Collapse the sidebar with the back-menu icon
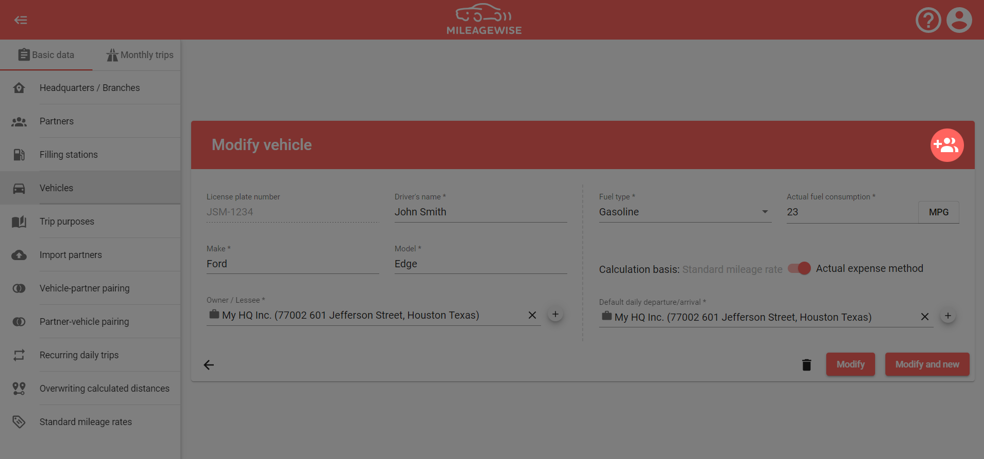 pyautogui.click(x=21, y=20)
